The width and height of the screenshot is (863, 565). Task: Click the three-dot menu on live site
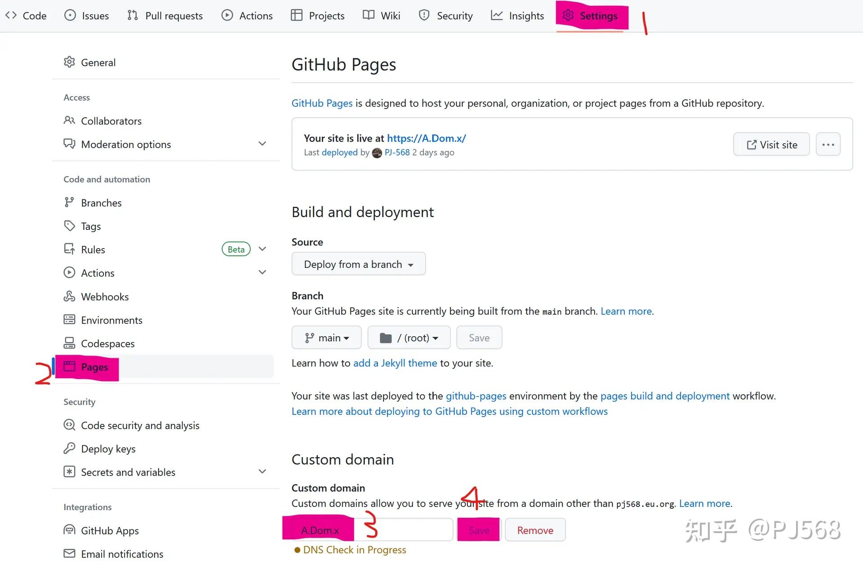point(829,144)
